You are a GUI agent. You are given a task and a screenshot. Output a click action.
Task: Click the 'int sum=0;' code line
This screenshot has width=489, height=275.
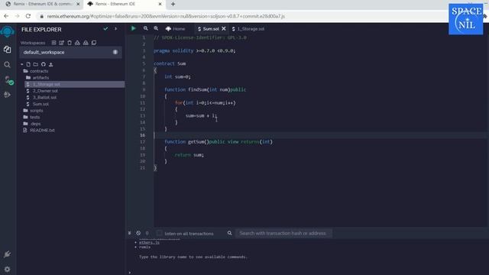pos(177,76)
